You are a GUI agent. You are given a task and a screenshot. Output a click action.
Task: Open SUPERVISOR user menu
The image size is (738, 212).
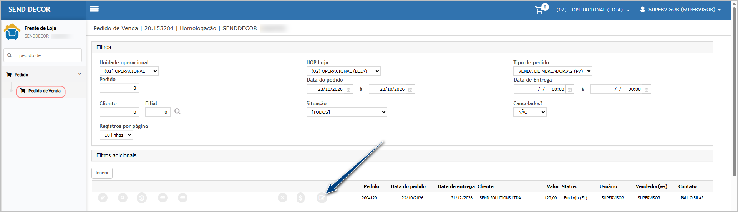pyautogui.click(x=680, y=10)
